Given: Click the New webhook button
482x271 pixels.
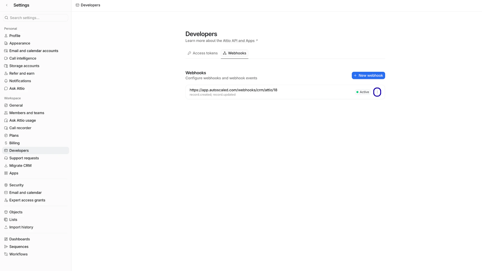Looking at the screenshot, I should click(x=368, y=75).
